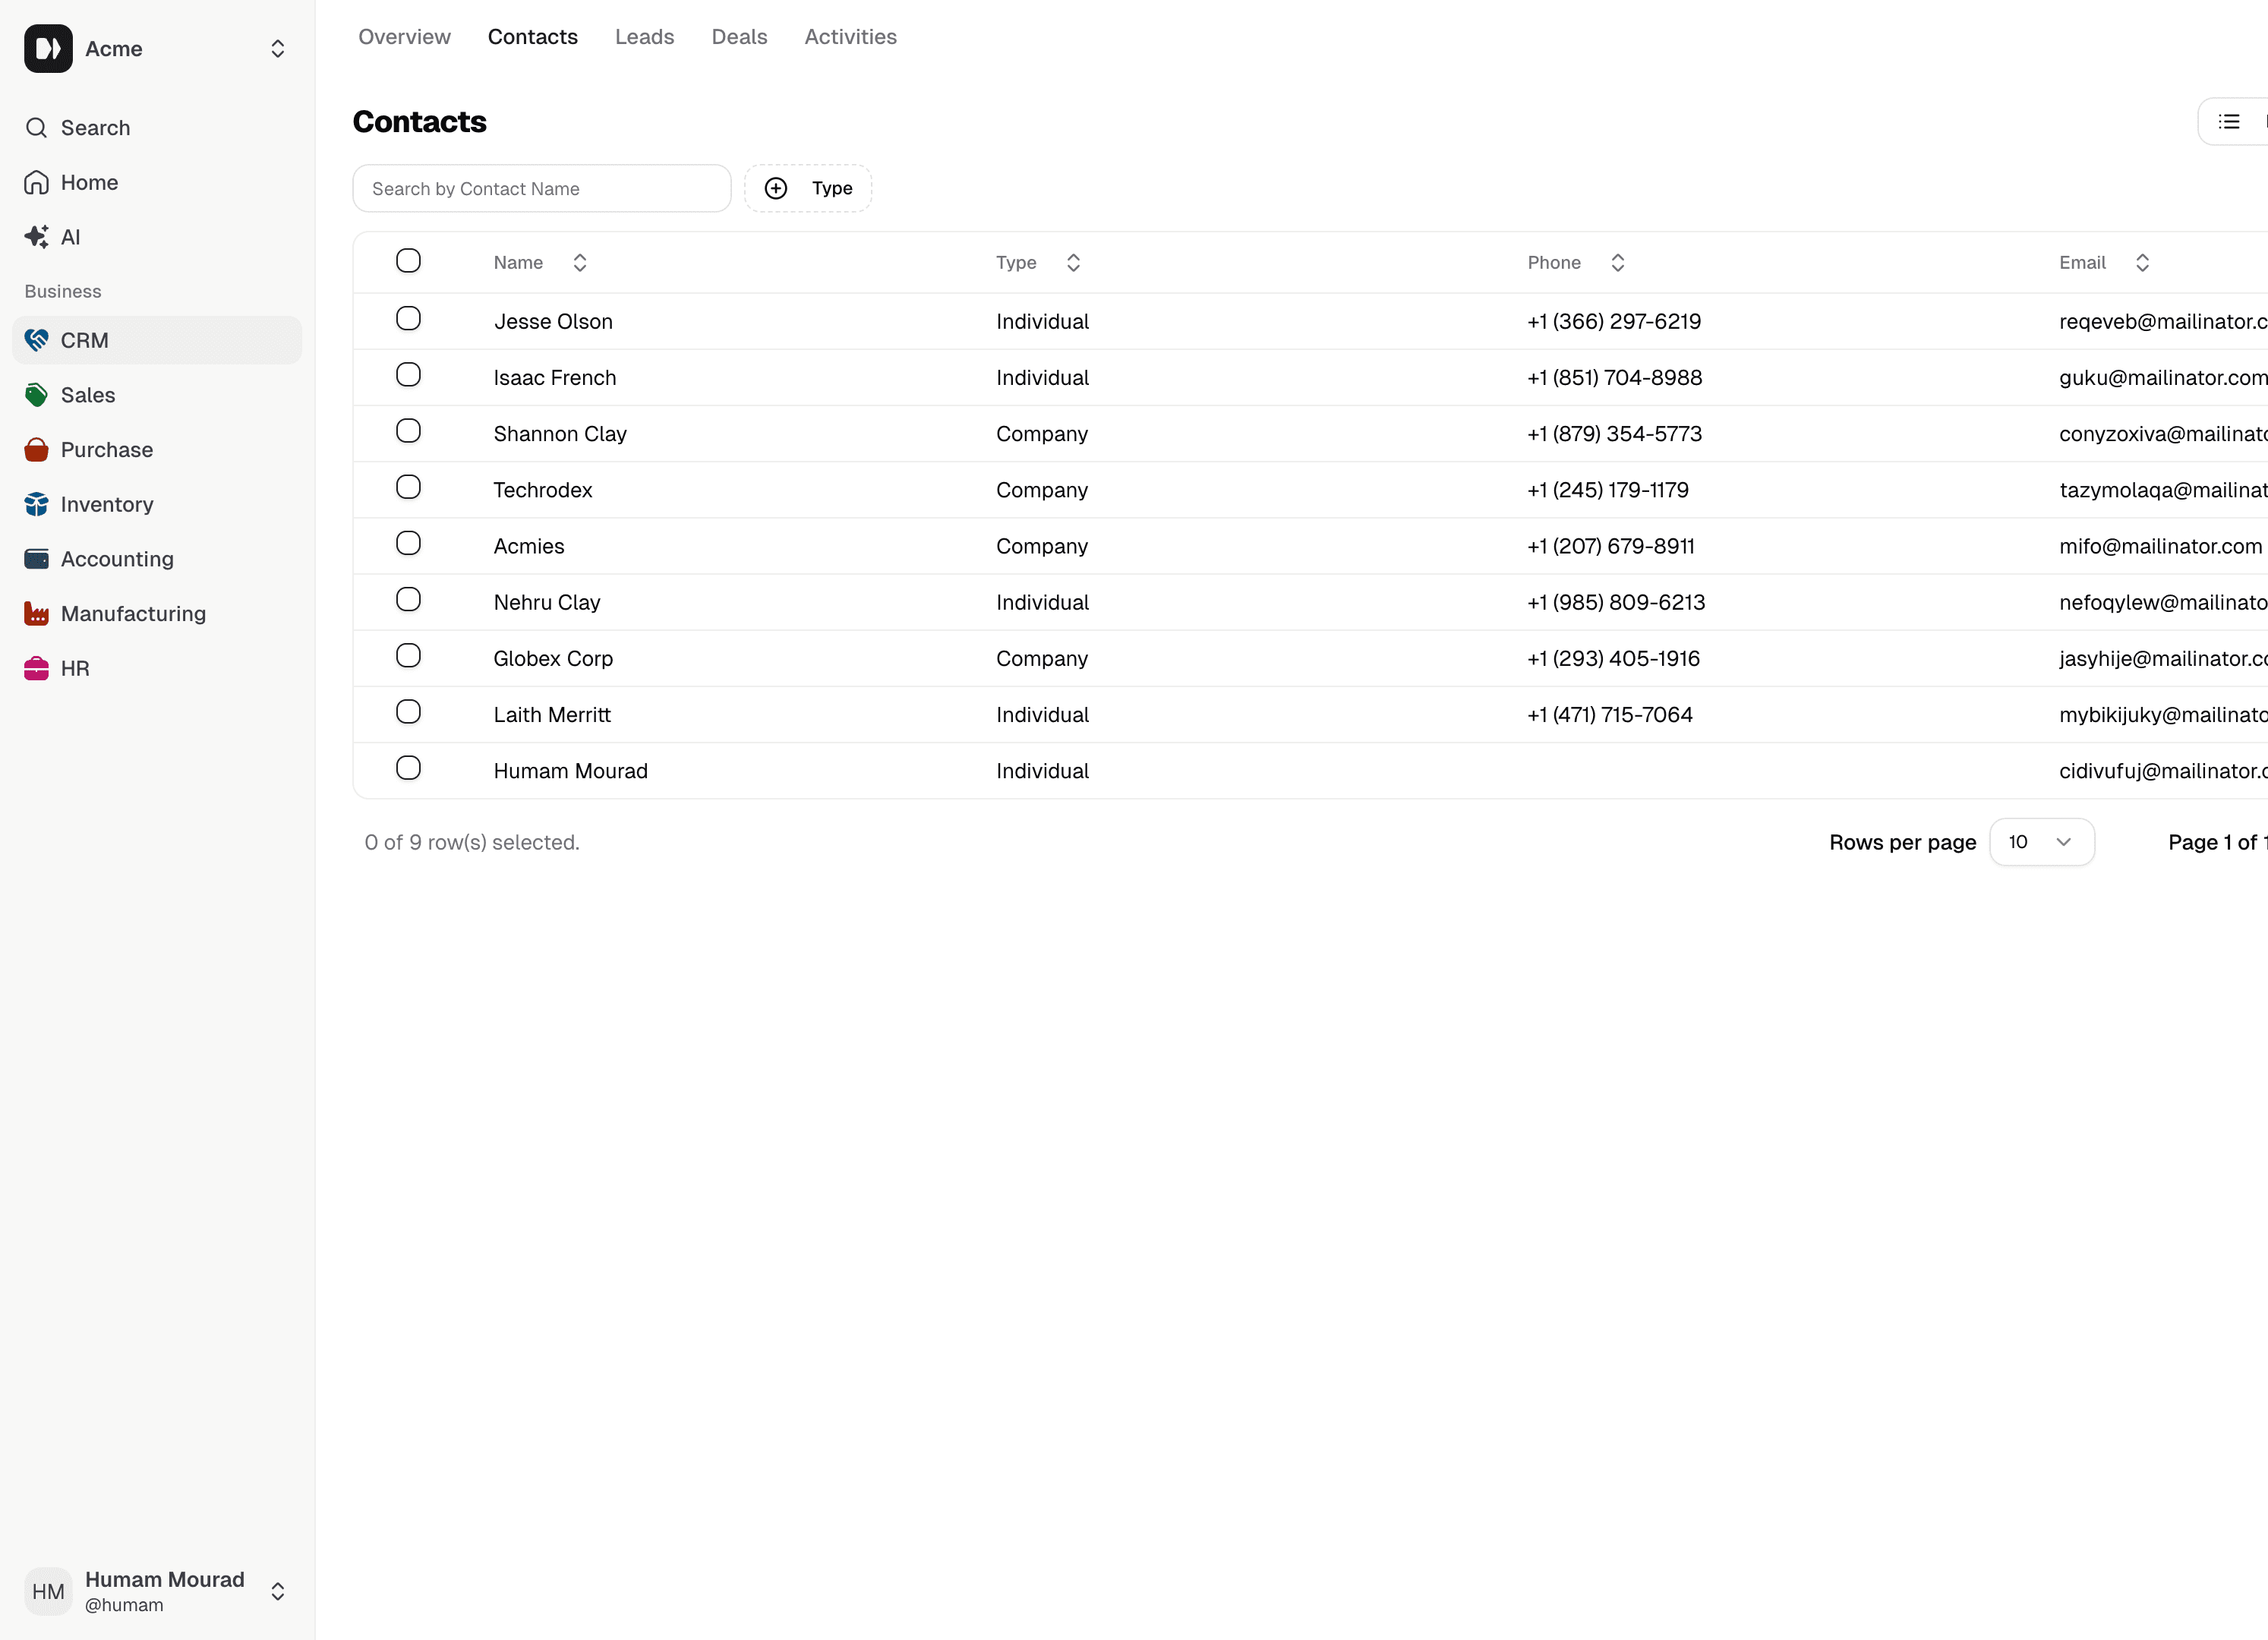The image size is (2268, 1640).
Task: Sort contacts by Type column
Action: (1038, 263)
